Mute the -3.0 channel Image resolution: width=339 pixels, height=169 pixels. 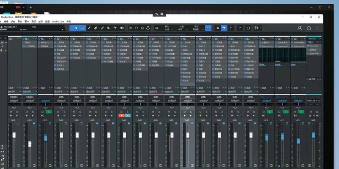pos(43,112)
